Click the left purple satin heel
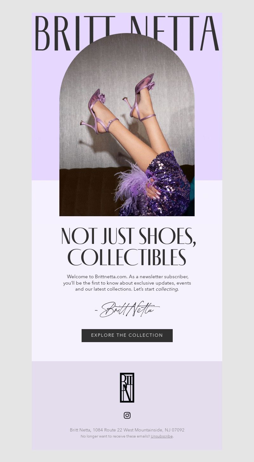 click(99, 114)
